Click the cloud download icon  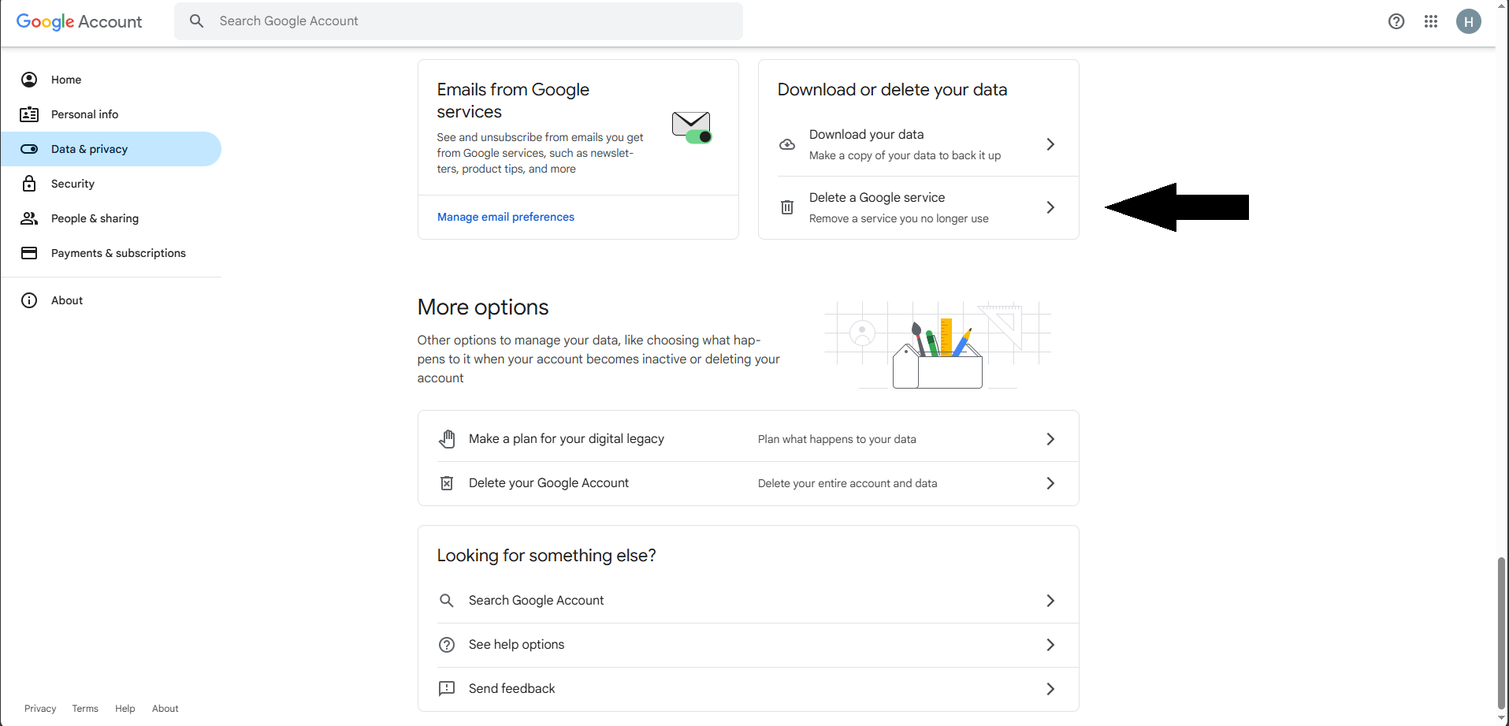(787, 144)
